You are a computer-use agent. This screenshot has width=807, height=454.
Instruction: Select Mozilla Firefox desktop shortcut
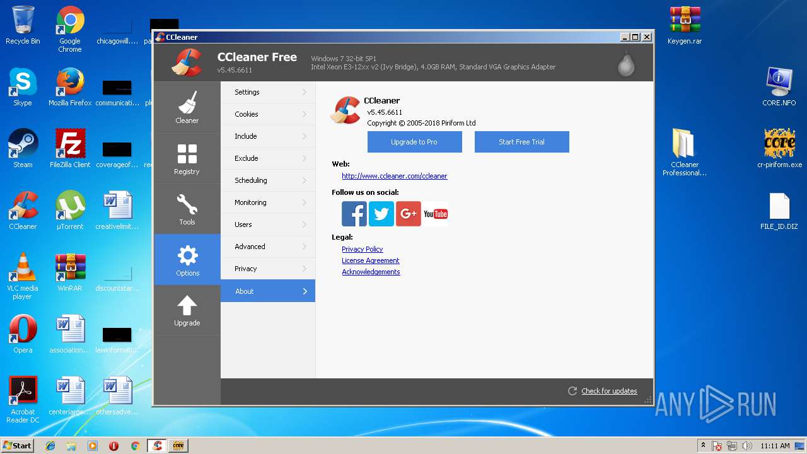(70, 87)
